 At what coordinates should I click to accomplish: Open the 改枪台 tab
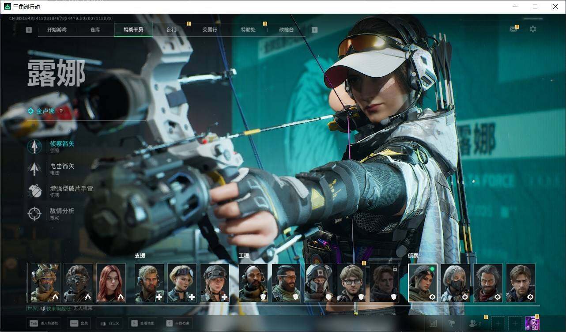click(286, 30)
